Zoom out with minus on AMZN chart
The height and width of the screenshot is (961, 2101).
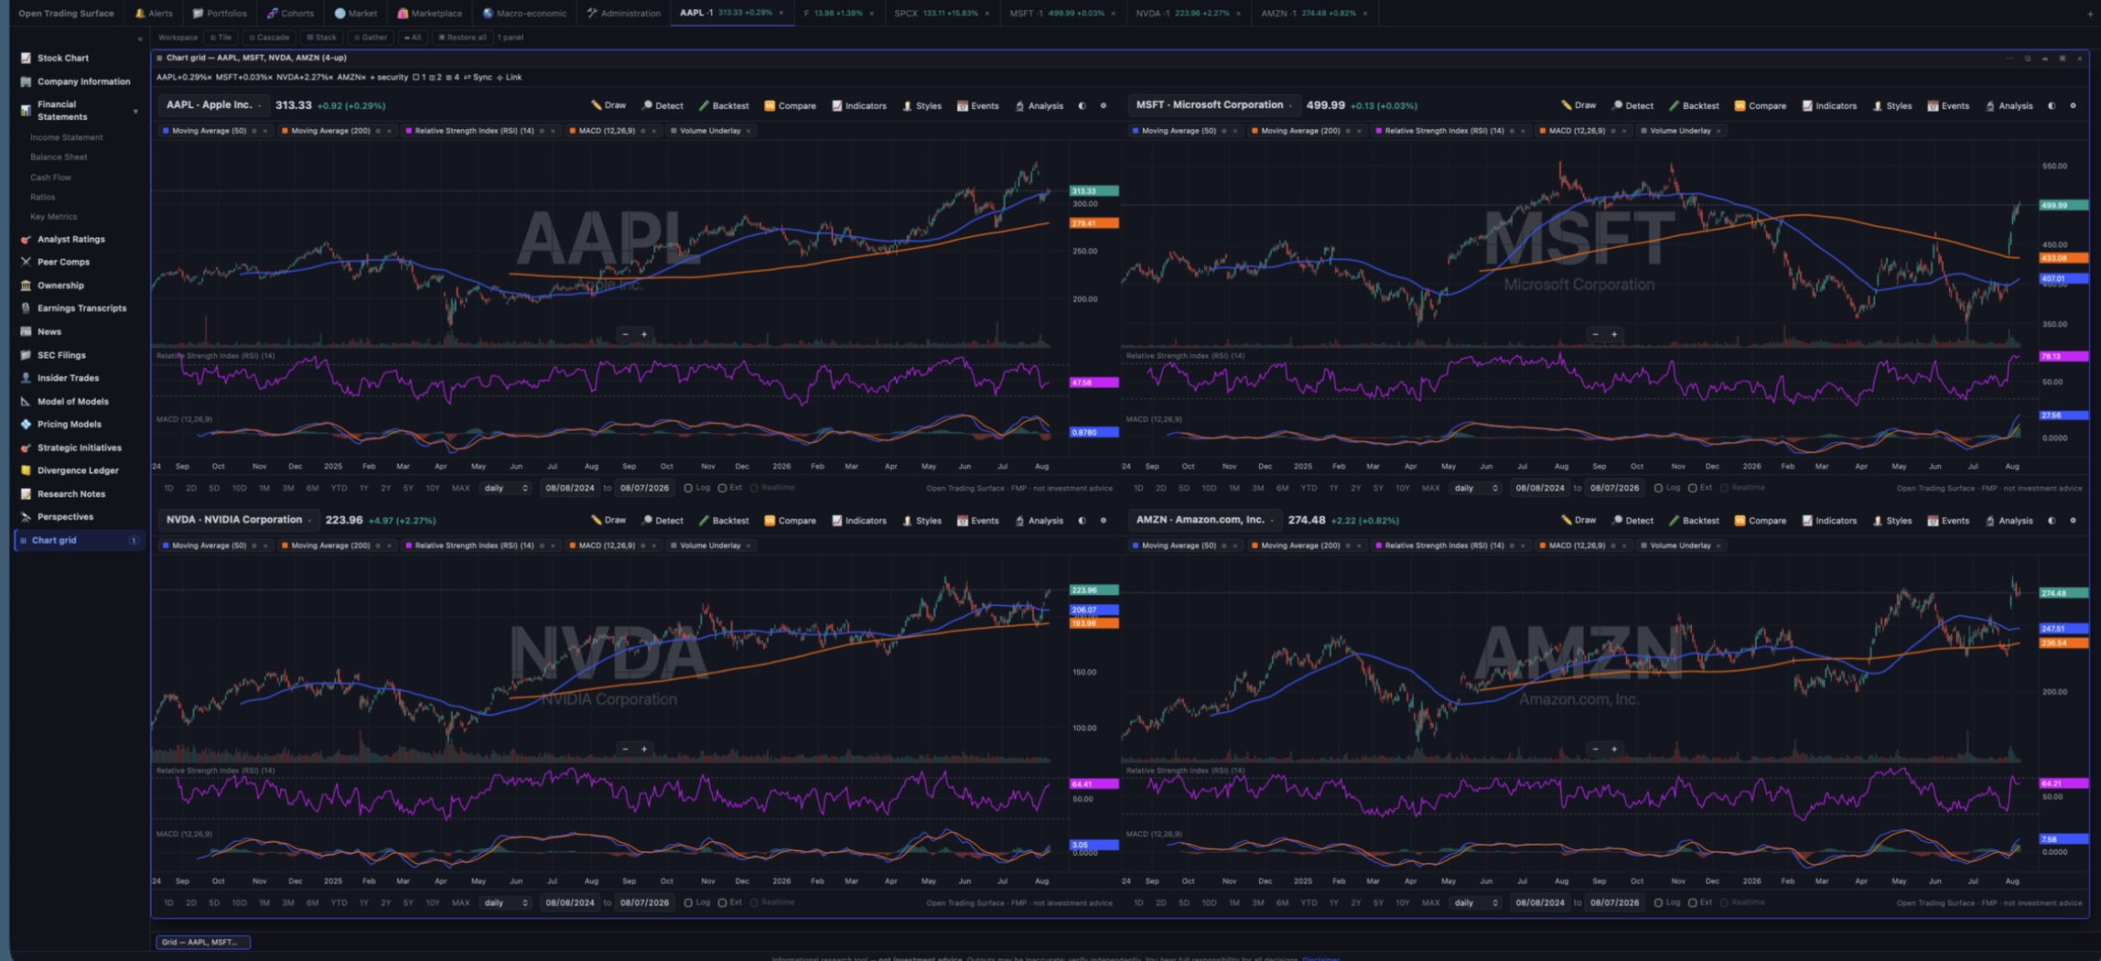pos(1595,749)
